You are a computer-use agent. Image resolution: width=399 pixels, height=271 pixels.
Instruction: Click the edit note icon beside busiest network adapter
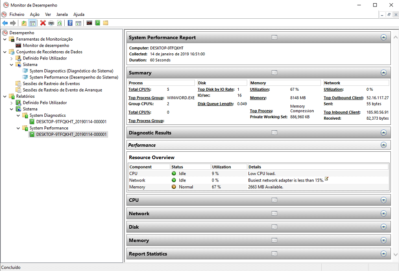[327, 179]
